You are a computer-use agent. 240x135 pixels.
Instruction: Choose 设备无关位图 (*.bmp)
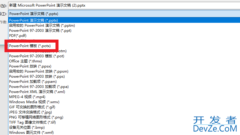click(x=27, y=127)
